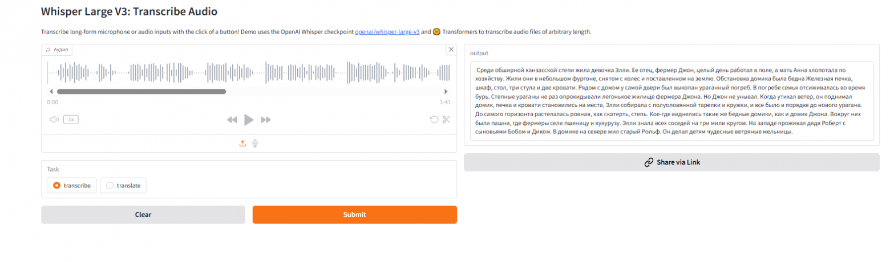Rewind the audio with the back arrows
890x262 pixels.
232,120
